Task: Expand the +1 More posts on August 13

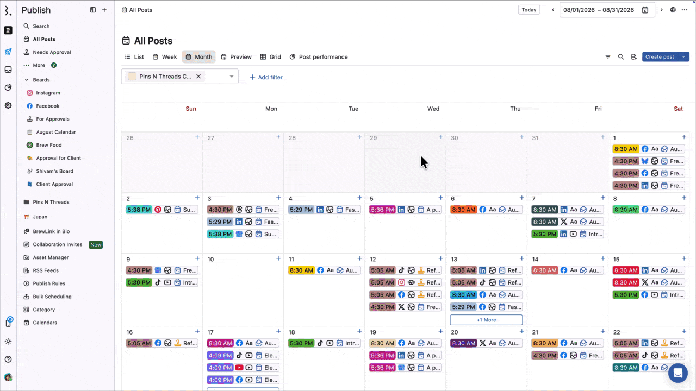Action: 486,320
